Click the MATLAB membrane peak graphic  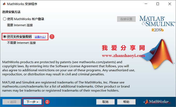159,54
